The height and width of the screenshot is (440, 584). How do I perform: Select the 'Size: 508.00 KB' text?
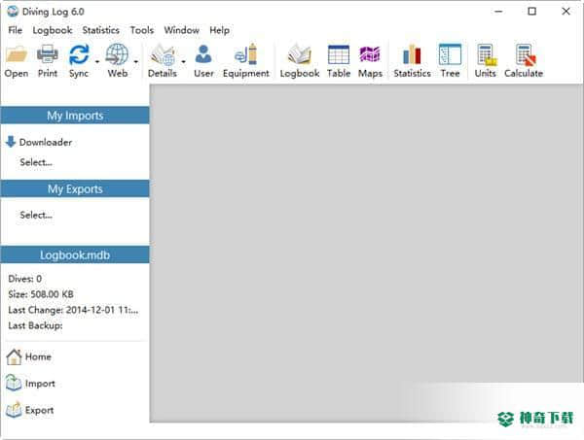pos(41,294)
